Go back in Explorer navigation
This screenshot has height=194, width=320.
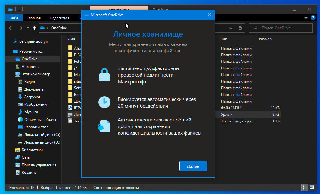[x=11, y=28]
